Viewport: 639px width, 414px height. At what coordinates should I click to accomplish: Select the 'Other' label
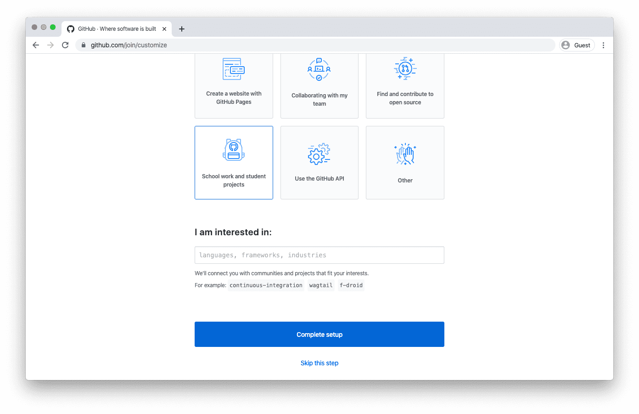click(405, 181)
